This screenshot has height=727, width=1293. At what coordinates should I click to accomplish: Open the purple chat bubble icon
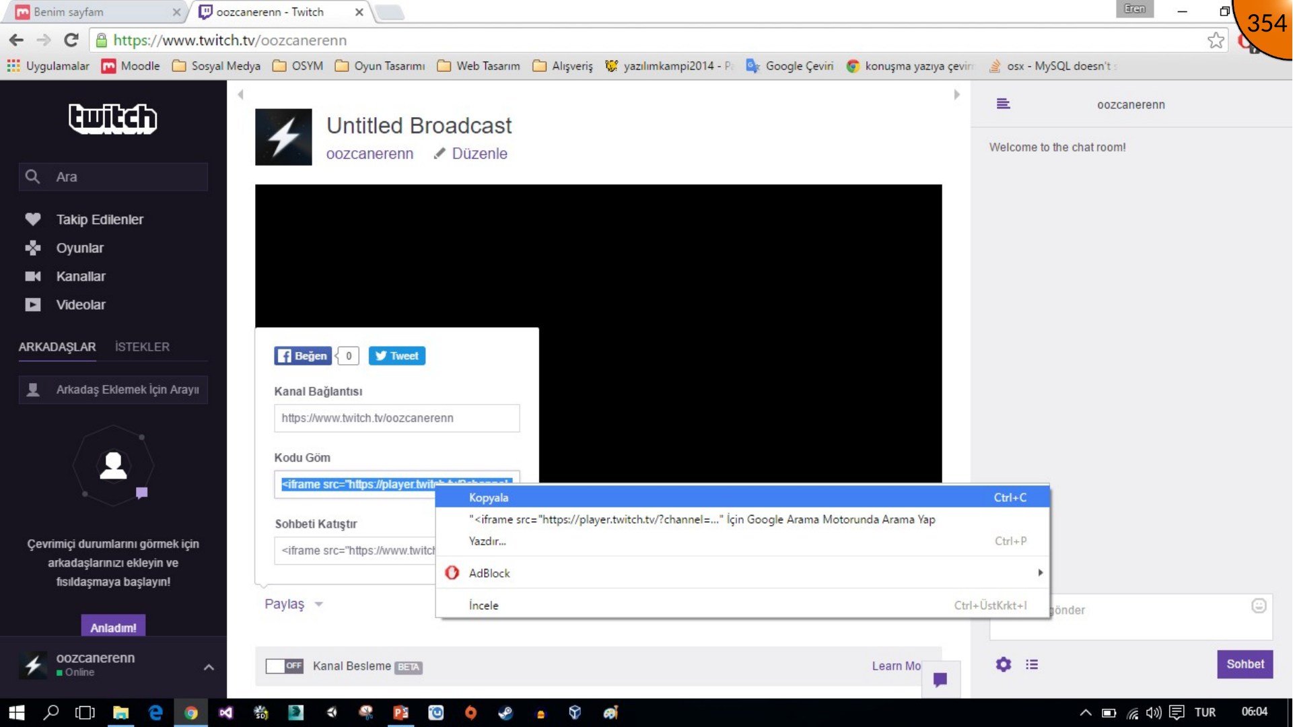(x=940, y=679)
